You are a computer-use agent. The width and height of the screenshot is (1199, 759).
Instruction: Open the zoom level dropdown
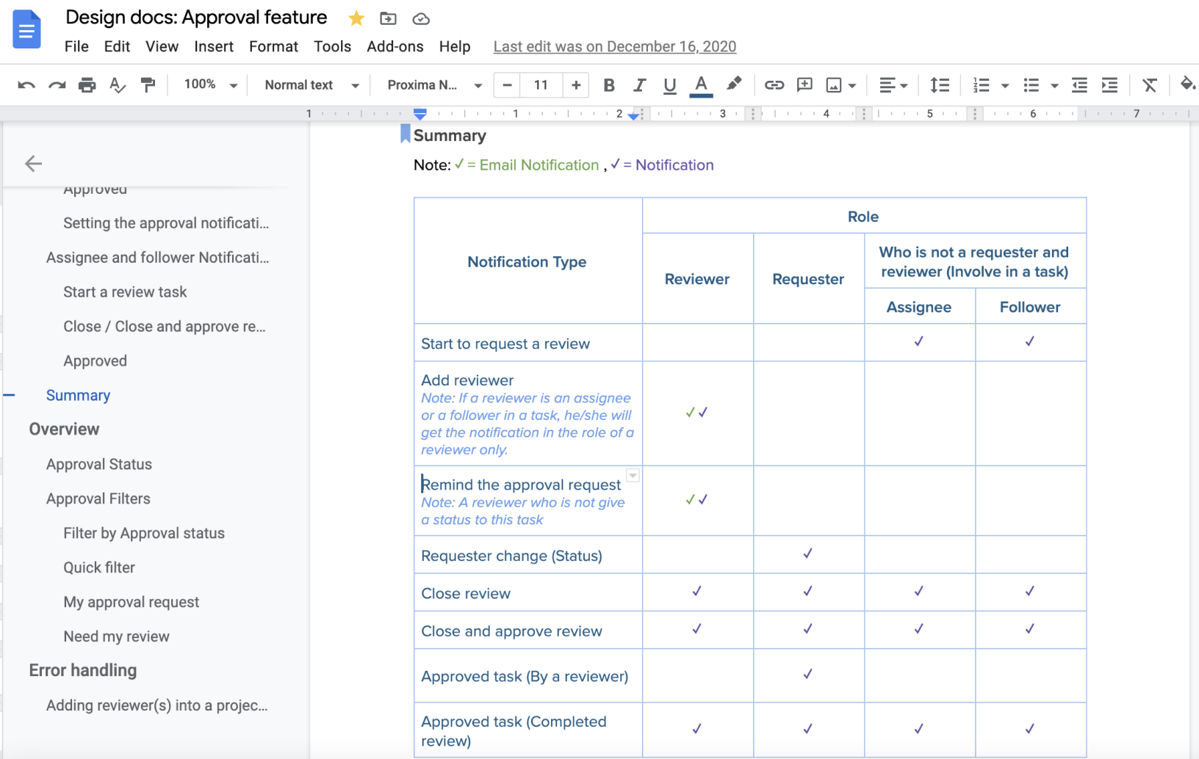click(x=211, y=85)
